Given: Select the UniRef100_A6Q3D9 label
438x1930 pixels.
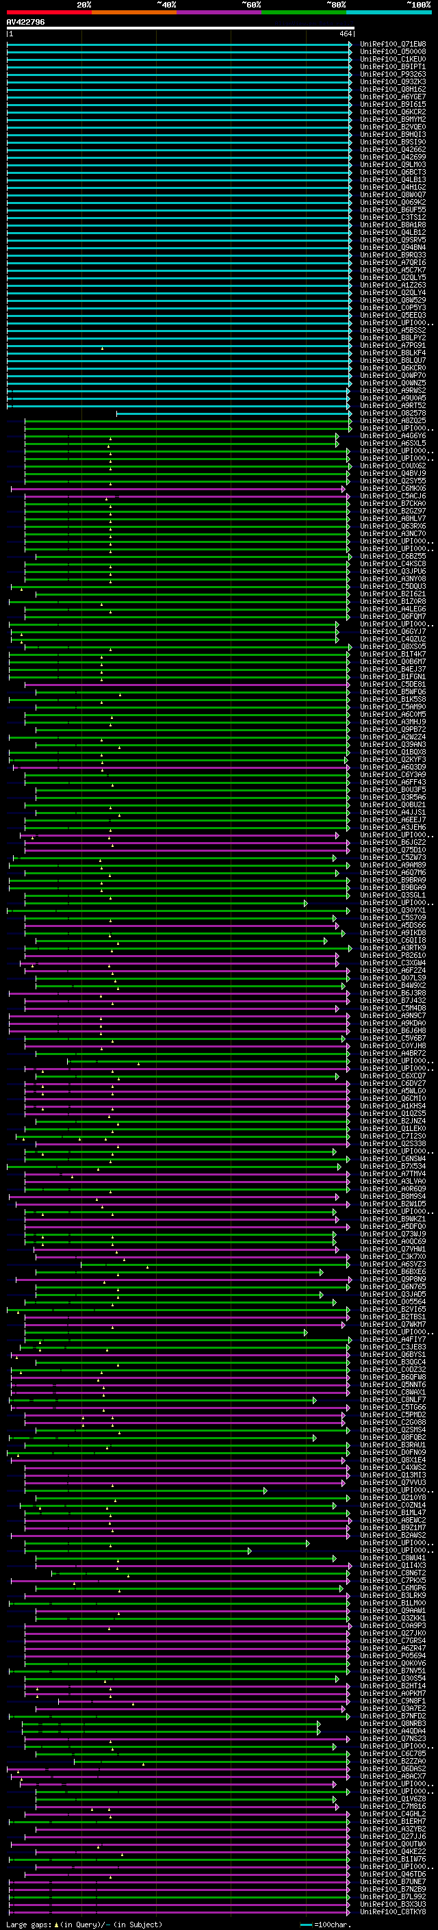Looking at the screenshot, I should click(x=393, y=767).
